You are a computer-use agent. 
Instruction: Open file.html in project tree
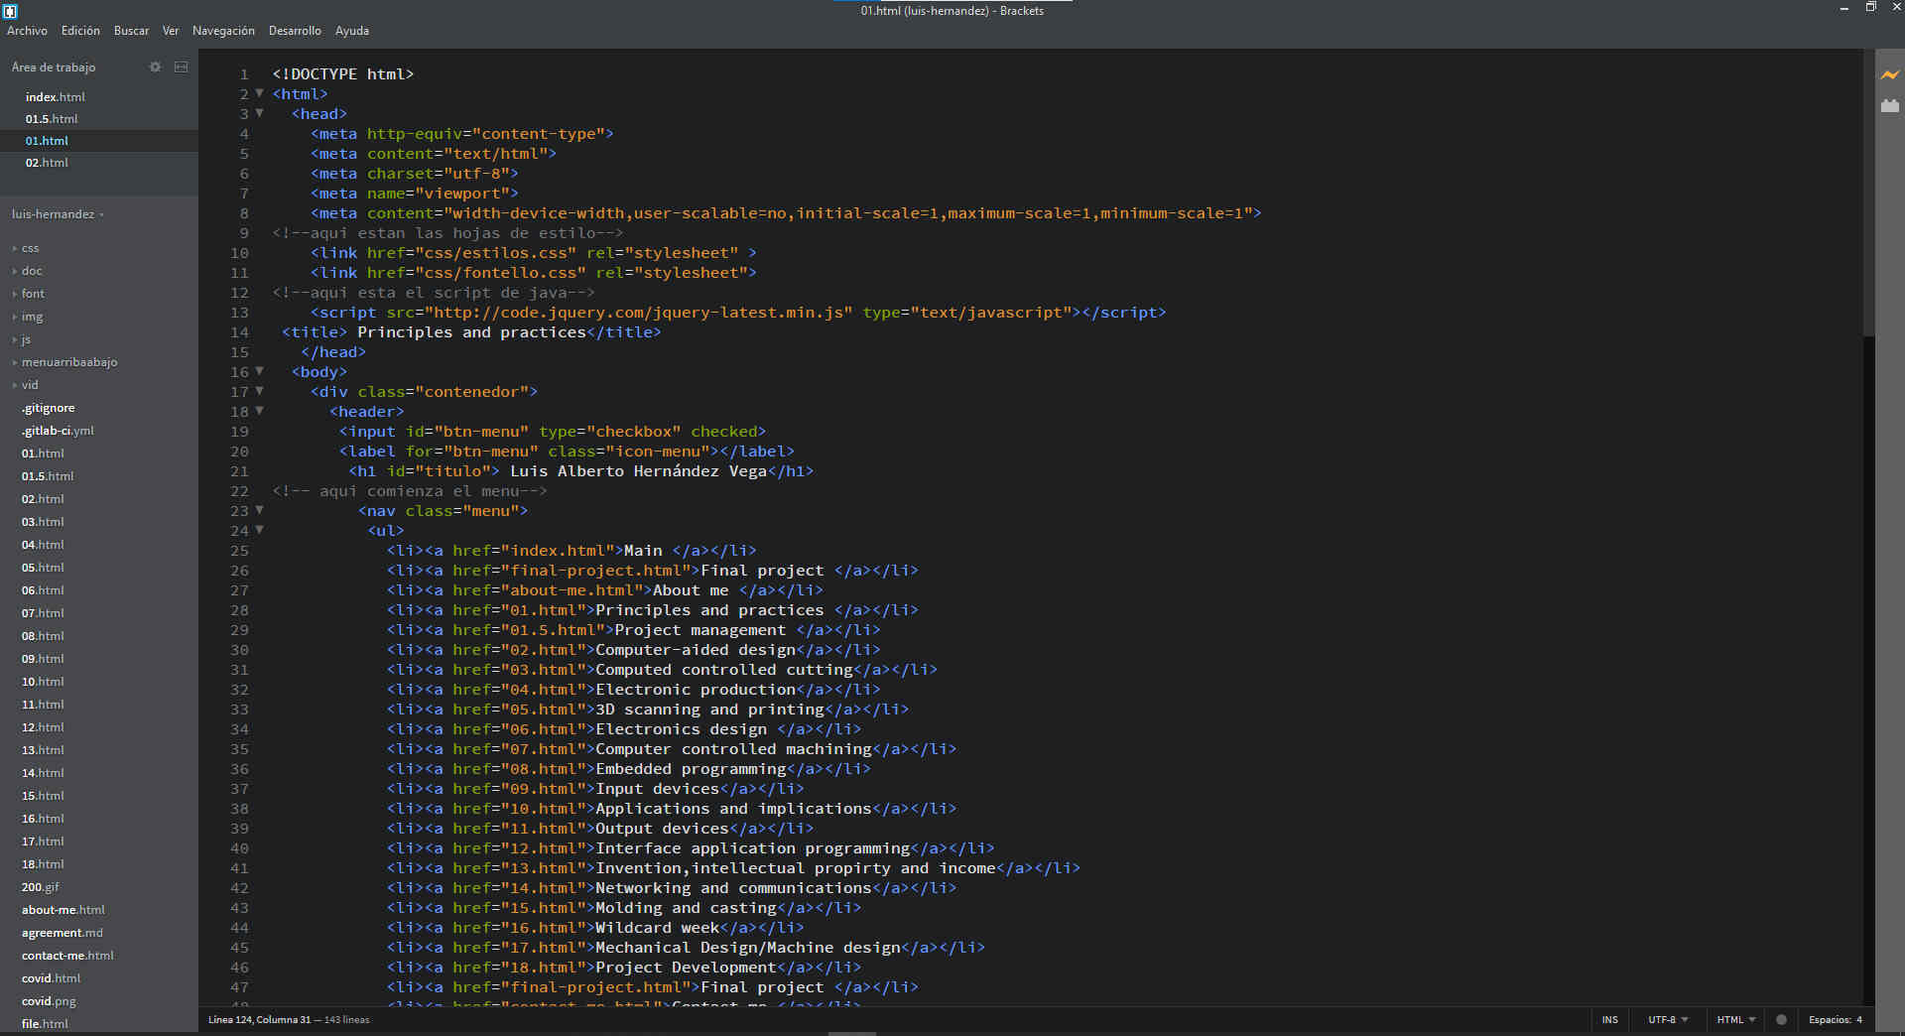pyautogui.click(x=45, y=1024)
